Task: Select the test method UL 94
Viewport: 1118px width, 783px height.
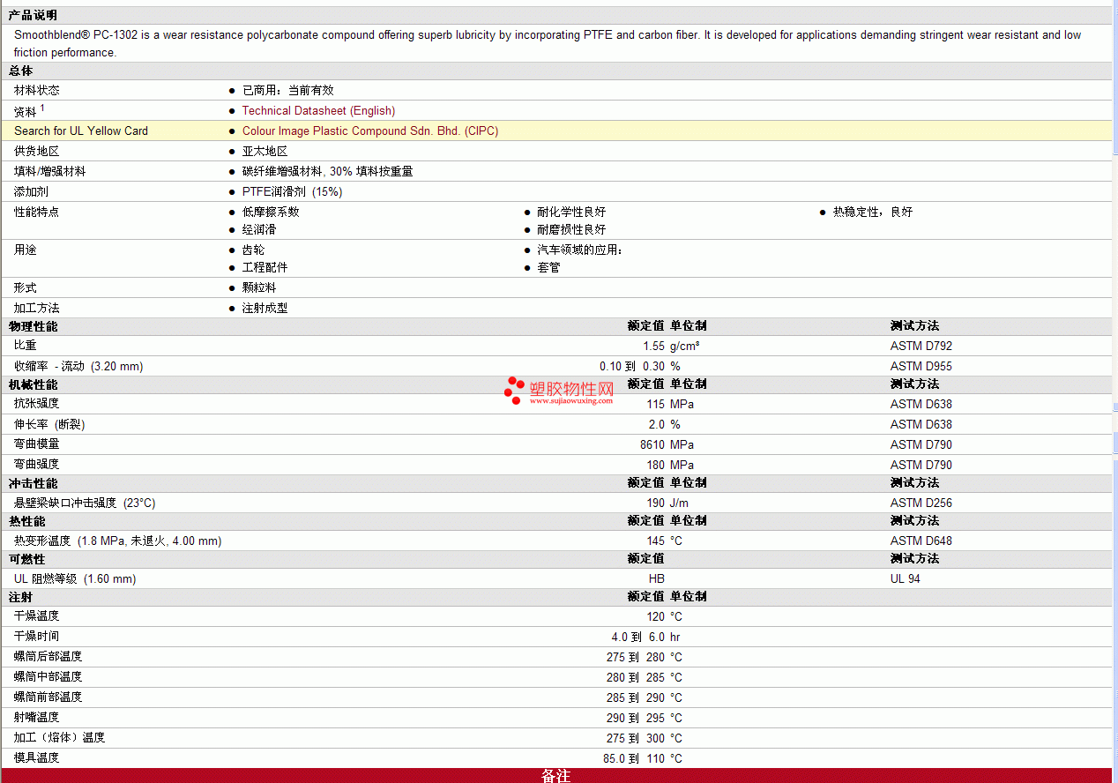Action: pos(906,578)
